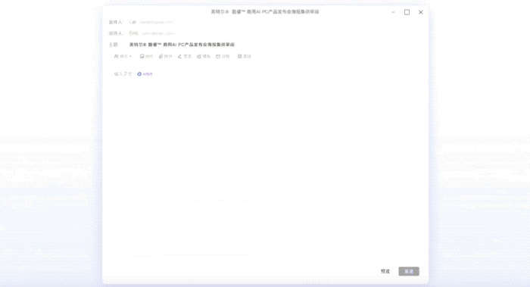Send the email with the 发送 button

point(409,271)
